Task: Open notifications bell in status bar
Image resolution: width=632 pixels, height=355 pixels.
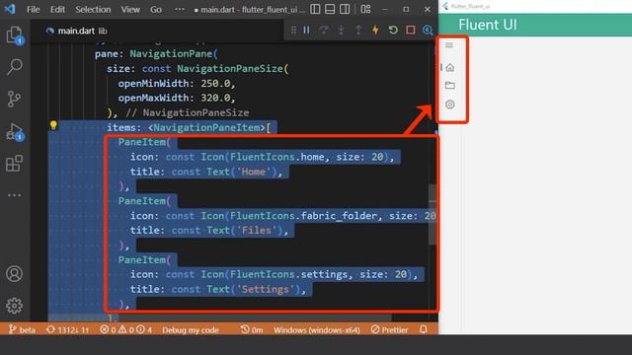Action: (x=424, y=329)
